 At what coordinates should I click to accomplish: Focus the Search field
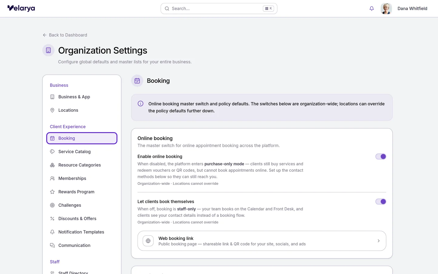(x=219, y=9)
